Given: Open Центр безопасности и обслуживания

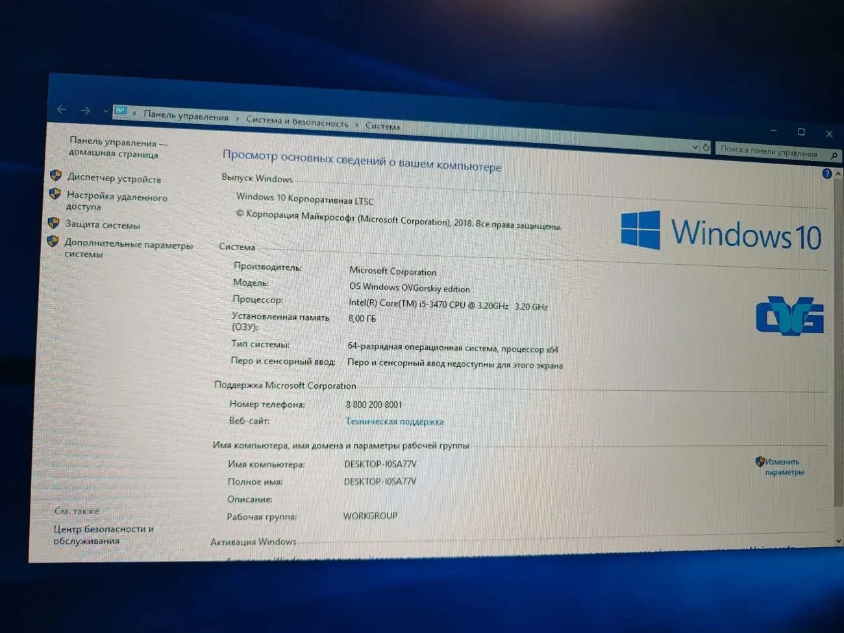Looking at the screenshot, I should click(104, 535).
